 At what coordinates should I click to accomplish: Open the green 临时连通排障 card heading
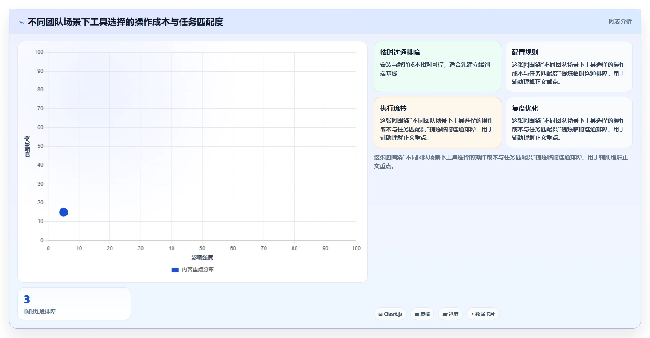click(400, 52)
